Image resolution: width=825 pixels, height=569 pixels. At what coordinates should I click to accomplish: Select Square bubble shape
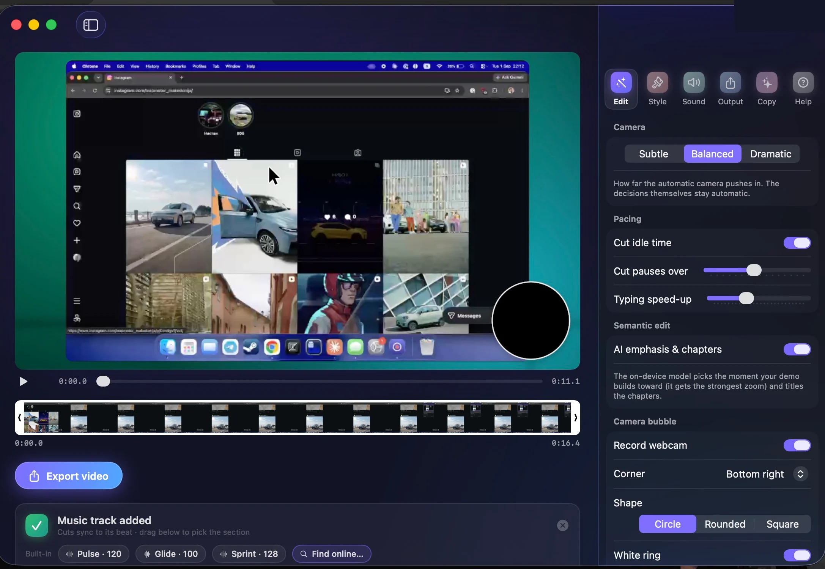pyautogui.click(x=782, y=524)
